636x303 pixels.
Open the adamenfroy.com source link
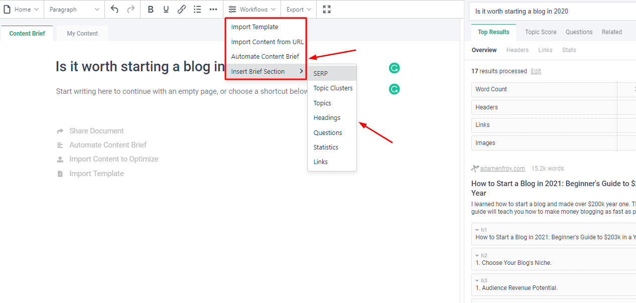coord(502,169)
